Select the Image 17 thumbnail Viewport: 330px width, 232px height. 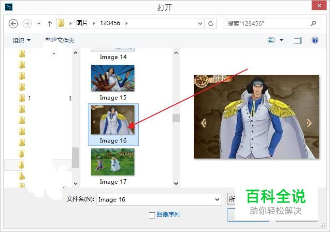113,162
